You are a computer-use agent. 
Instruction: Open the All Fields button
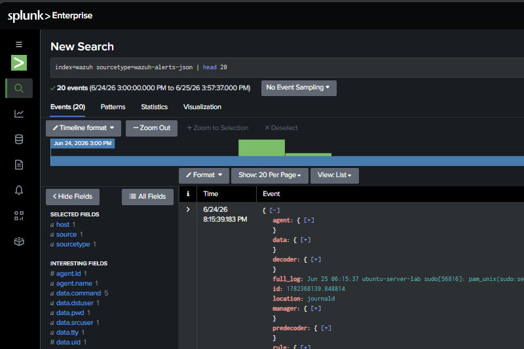[x=147, y=197]
